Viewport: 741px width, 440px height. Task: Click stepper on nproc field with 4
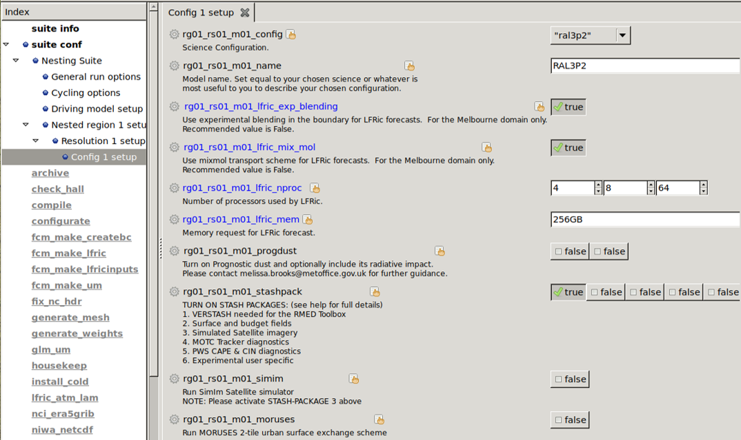[598, 188]
